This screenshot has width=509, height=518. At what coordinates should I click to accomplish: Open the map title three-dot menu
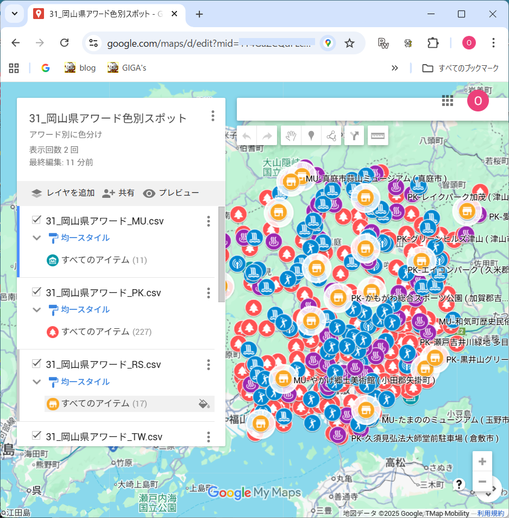point(213,116)
